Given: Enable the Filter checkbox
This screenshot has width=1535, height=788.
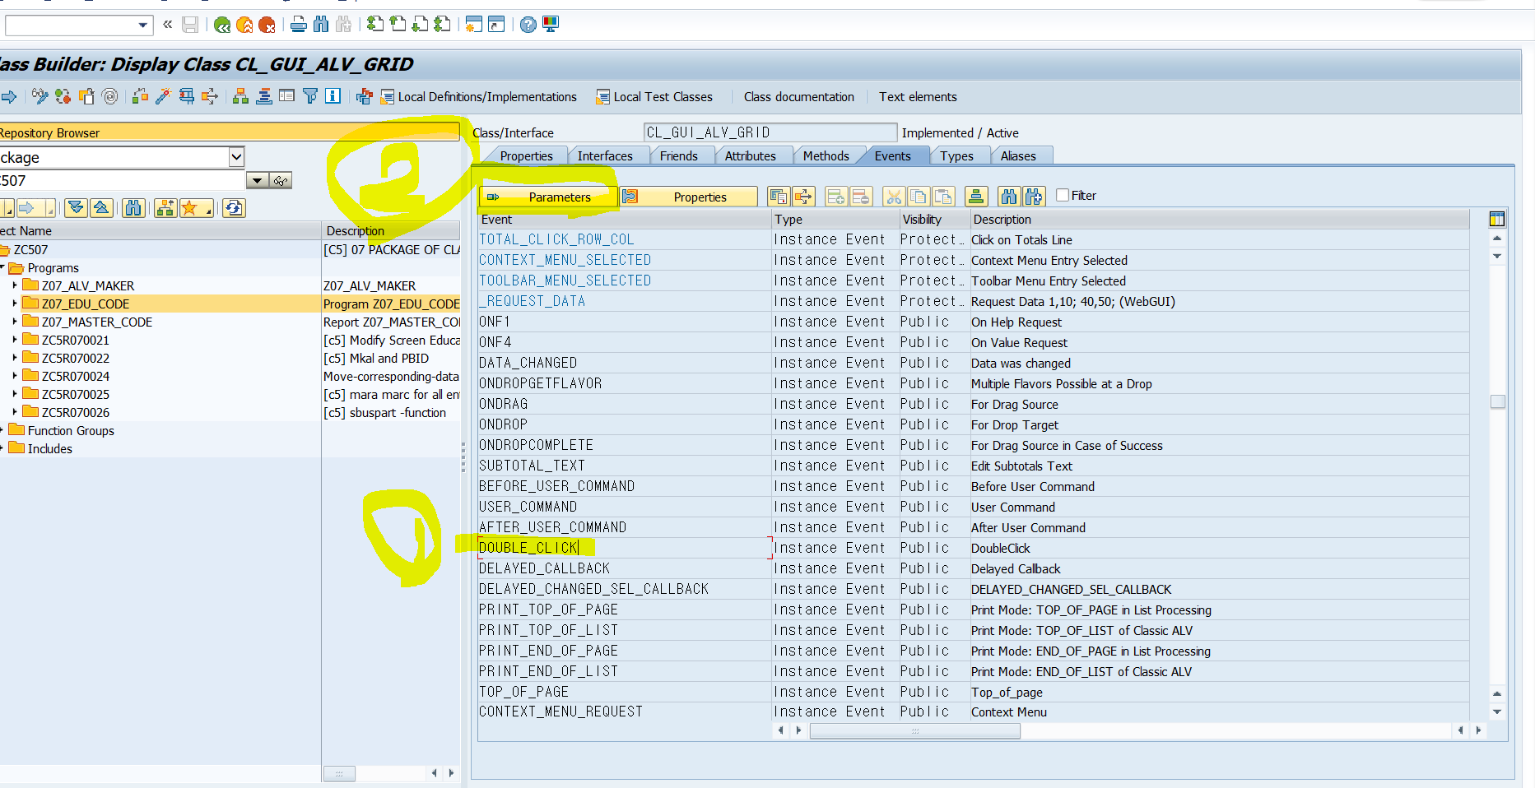Looking at the screenshot, I should pos(1063,195).
